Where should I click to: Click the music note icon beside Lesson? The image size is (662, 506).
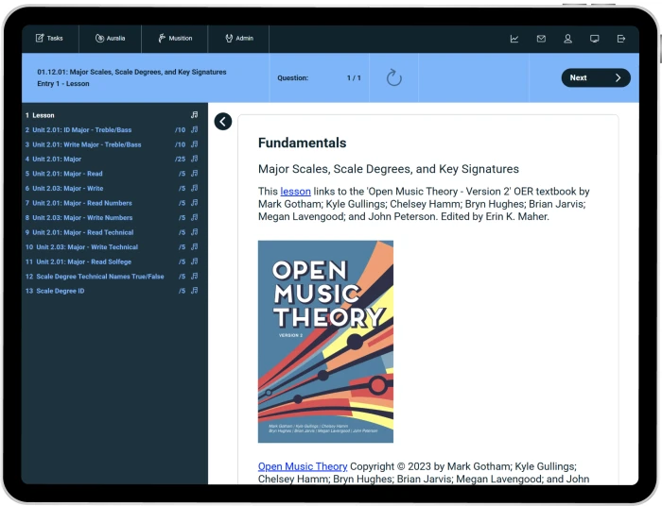(x=194, y=115)
